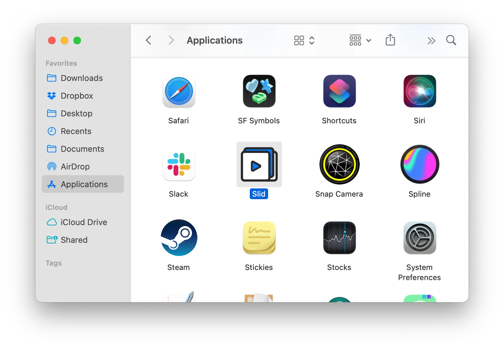This screenshot has height=349, width=504.
Task: Click the selected Slid name label
Action: pyautogui.click(x=259, y=194)
